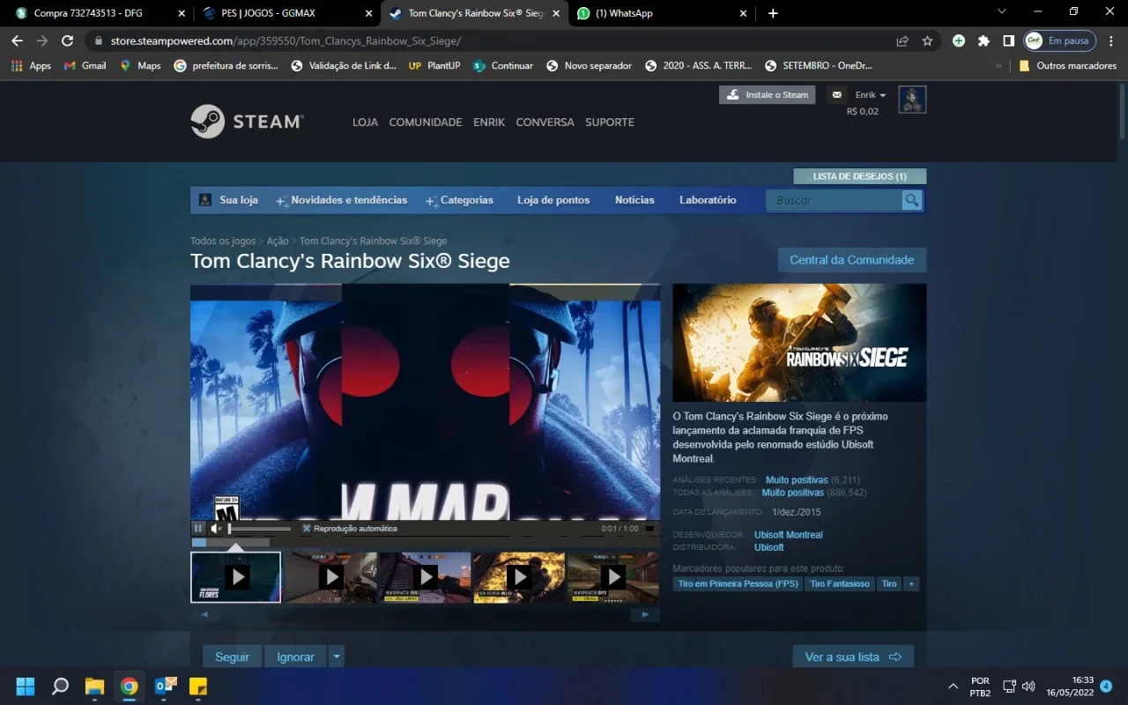Image resolution: width=1128 pixels, height=705 pixels.
Task: Open the Laboratório tab
Action: point(708,200)
